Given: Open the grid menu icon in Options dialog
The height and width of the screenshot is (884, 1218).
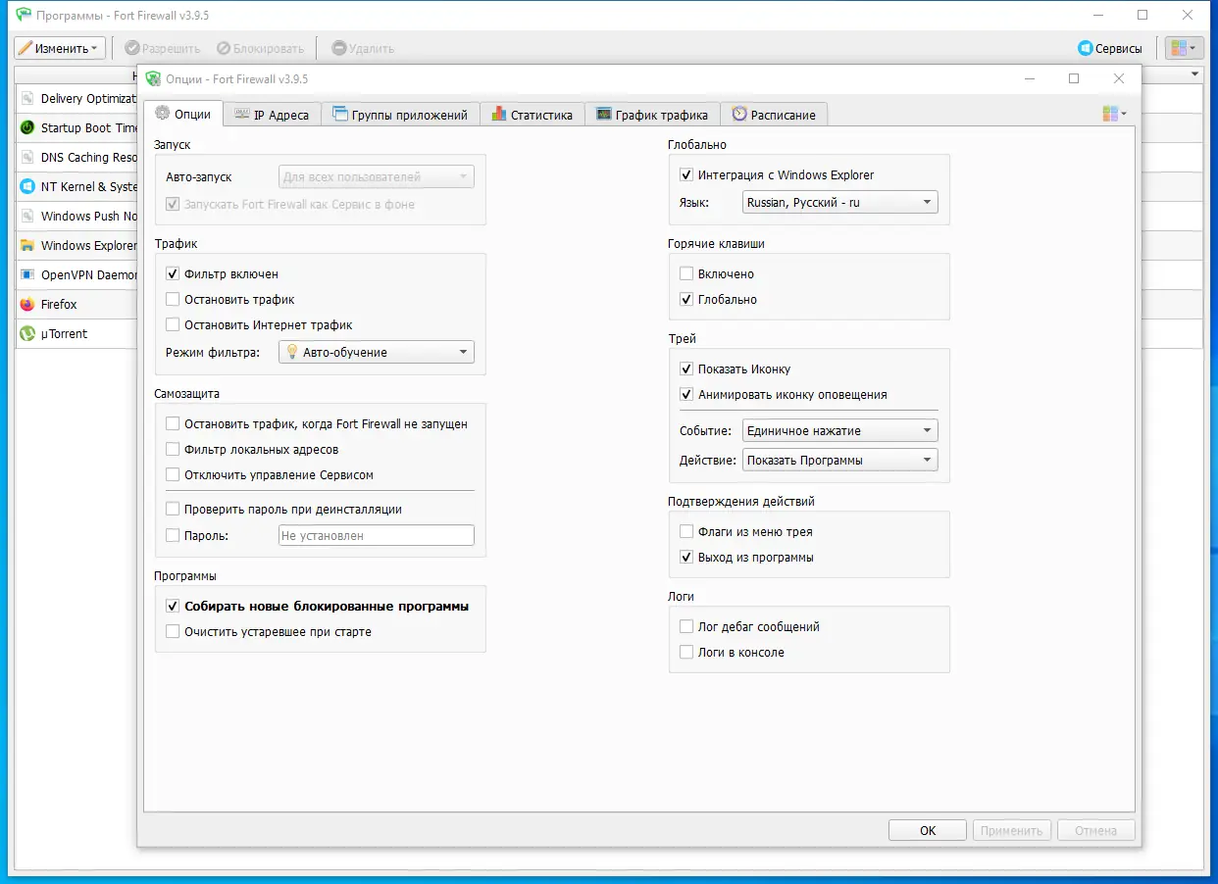Looking at the screenshot, I should (x=1114, y=114).
